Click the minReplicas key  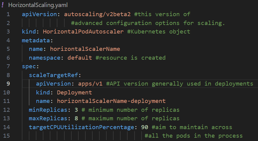pos(48,110)
